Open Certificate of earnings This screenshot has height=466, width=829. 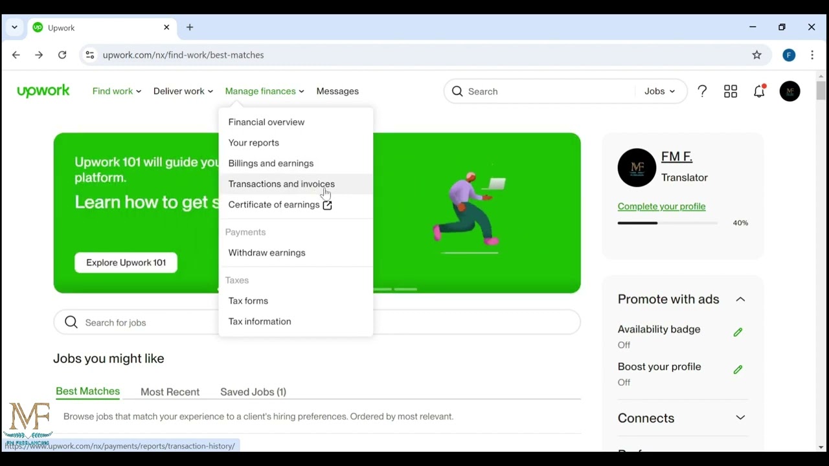tap(296, 205)
